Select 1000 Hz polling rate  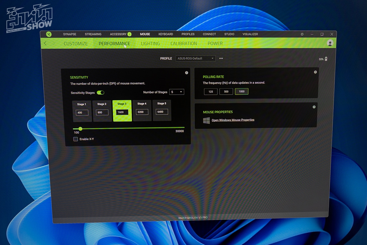(242, 92)
